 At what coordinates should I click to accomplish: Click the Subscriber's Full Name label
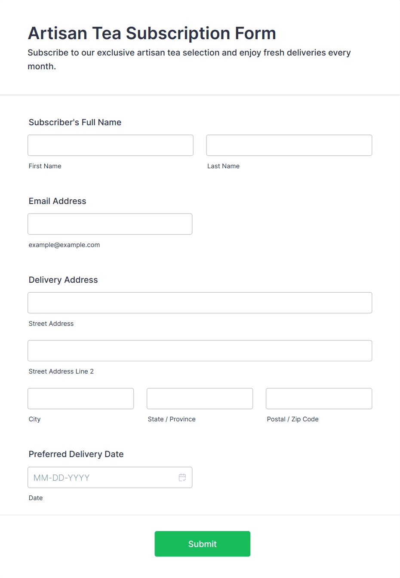(x=75, y=122)
